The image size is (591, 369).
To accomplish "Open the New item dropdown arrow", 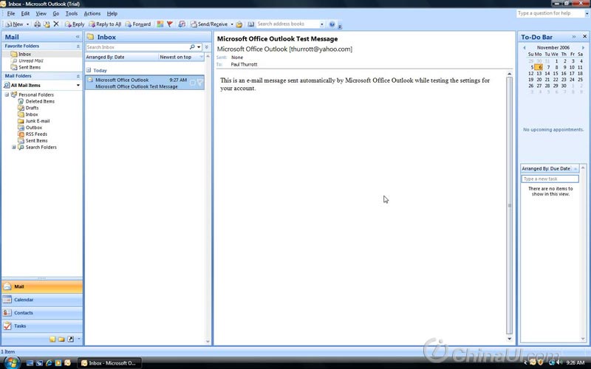I will 27,24.
